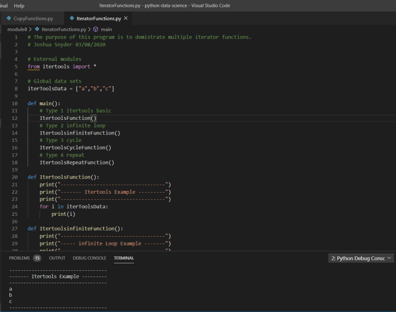
Task: Click line number 12 in the gutter
Action: (x=15, y=118)
